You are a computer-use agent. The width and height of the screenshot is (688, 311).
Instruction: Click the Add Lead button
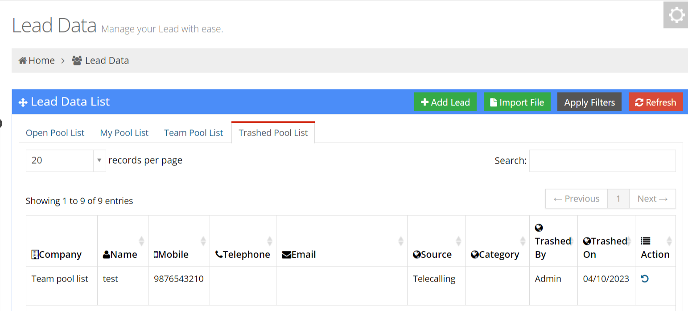click(445, 102)
